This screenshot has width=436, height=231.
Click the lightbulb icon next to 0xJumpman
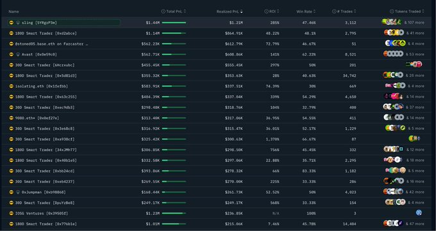coord(18,192)
